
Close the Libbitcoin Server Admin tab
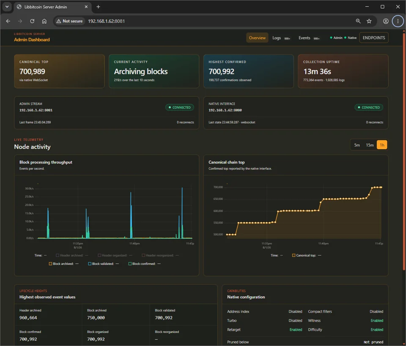86,7
